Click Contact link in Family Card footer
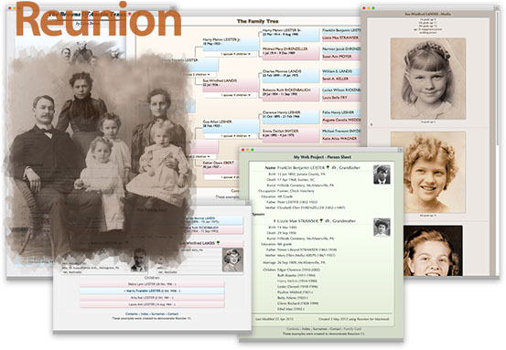 (173, 313)
